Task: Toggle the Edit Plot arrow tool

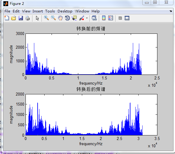Action: 37,18
